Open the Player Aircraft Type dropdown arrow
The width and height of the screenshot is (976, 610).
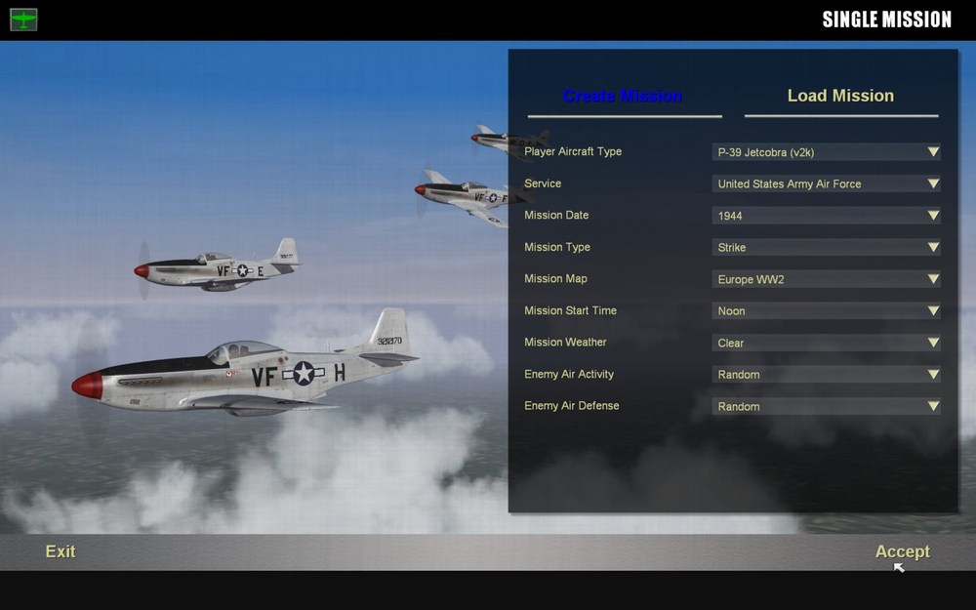(x=933, y=151)
